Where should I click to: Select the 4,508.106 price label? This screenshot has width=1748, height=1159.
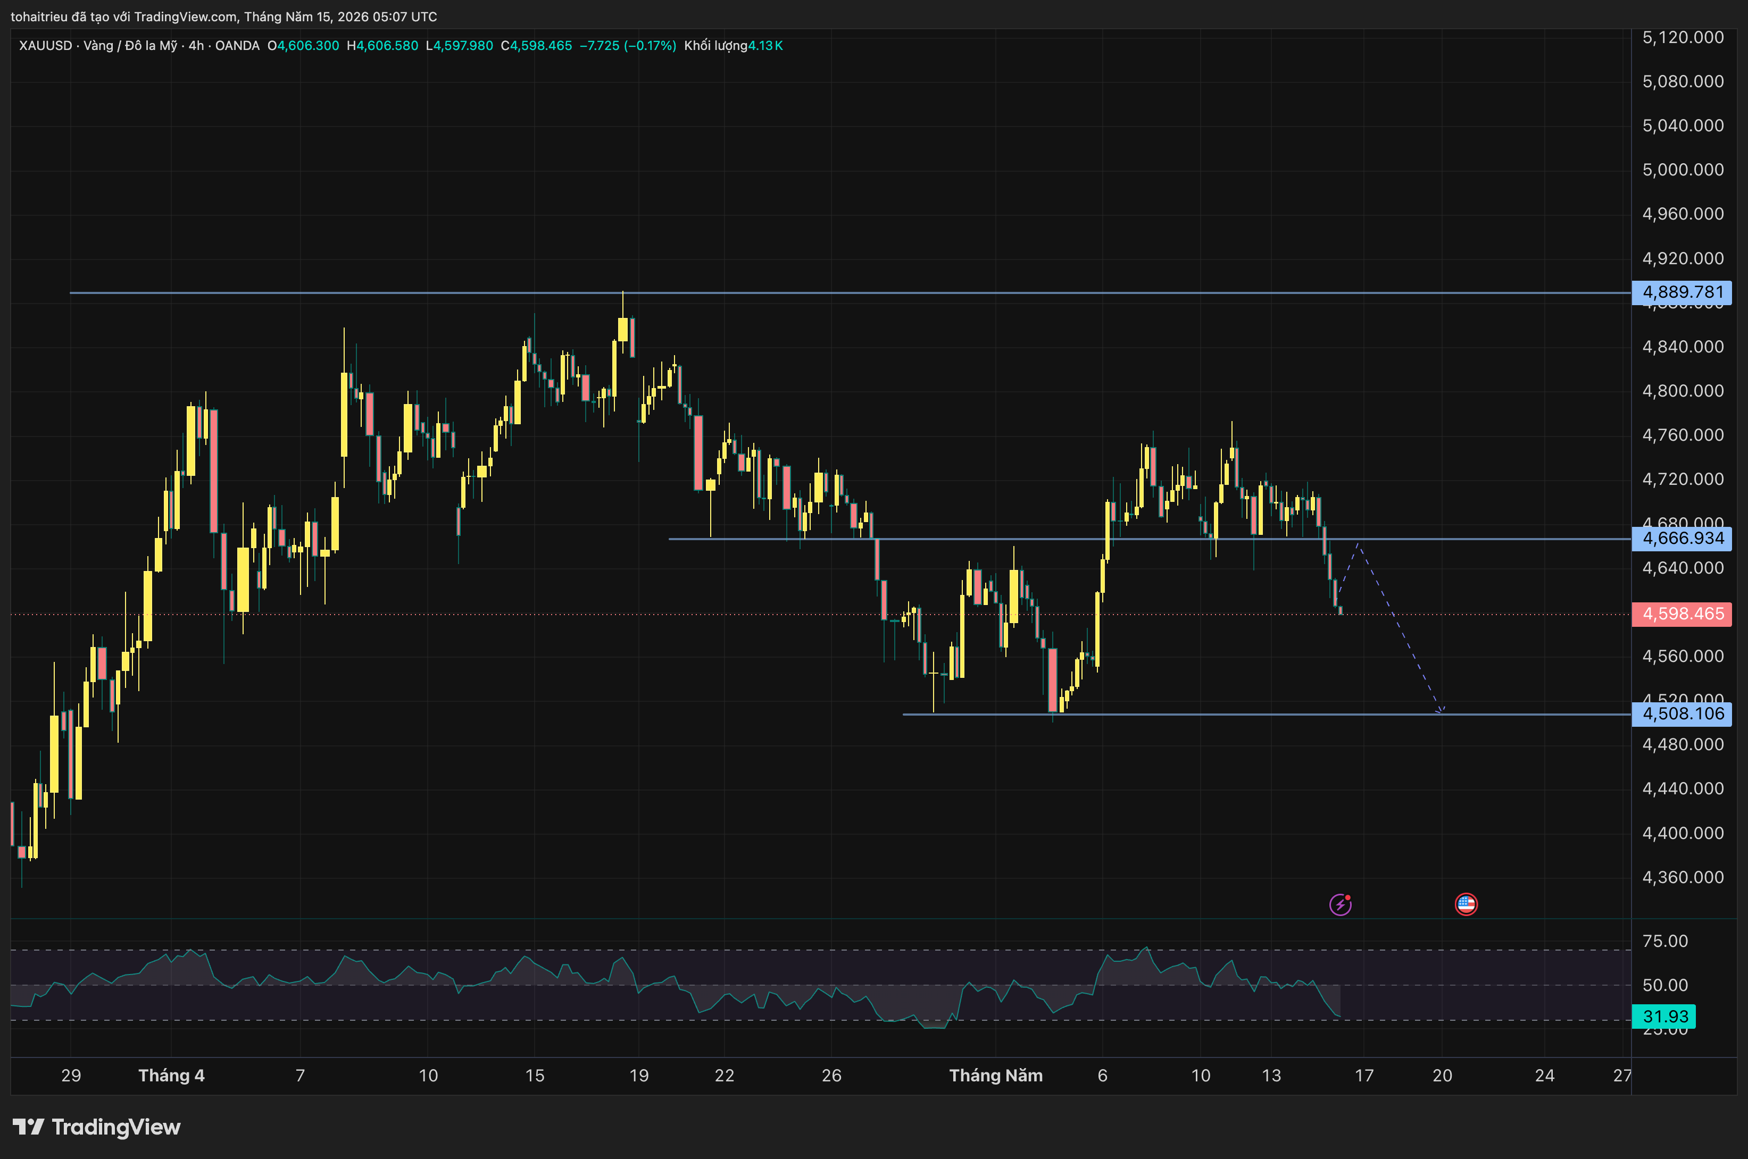[x=1682, y=713]
